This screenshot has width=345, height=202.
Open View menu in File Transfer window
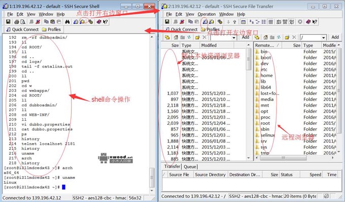click(190, 14)
